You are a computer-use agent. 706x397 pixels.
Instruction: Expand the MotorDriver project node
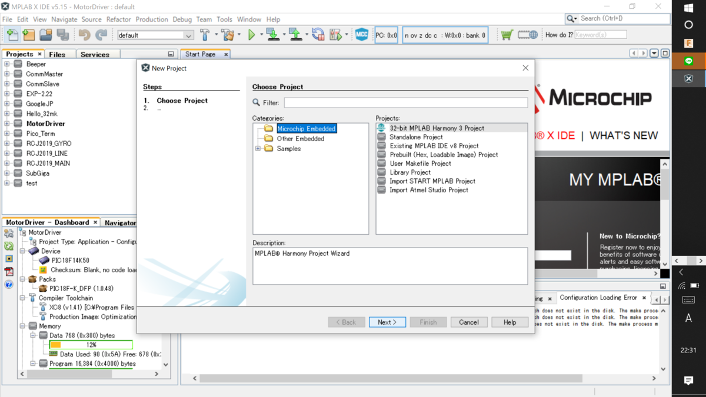(7, 124)
